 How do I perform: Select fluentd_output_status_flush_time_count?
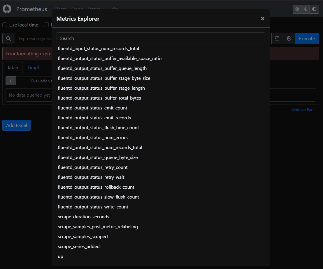(x=99, y=128)
